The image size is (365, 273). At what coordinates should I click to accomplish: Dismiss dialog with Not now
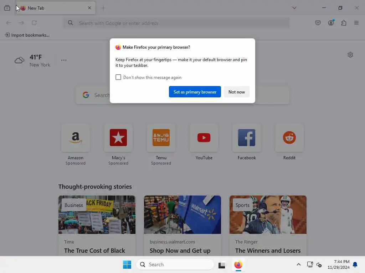coord(237,92)
